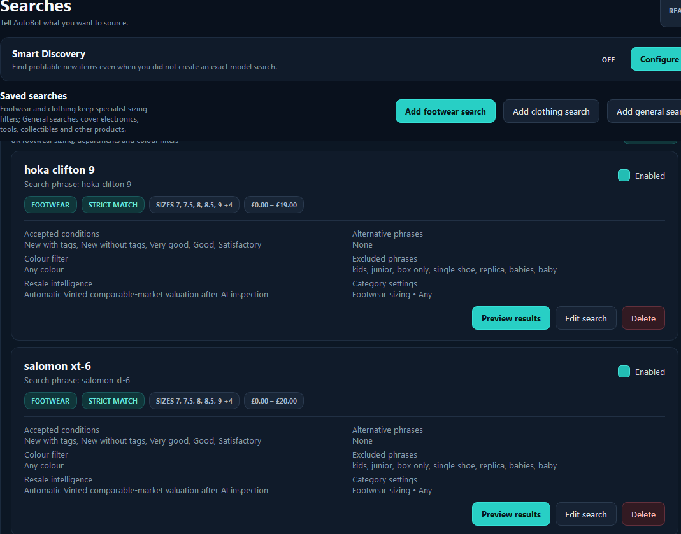
Task: Select the hoka clifton 9 title
Action: coord(59,170)
